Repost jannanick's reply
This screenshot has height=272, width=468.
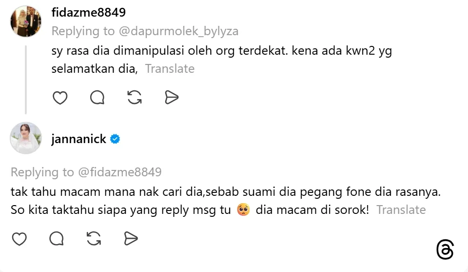coord(94,239)
